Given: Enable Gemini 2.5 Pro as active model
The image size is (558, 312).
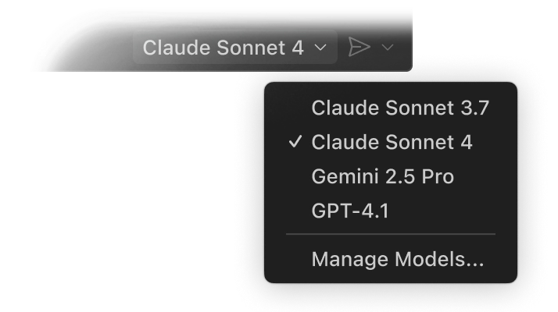Looking at the screenshot, I should click(x=382, y=177).
